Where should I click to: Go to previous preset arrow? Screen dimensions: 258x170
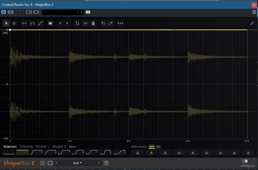pos(56,163)
